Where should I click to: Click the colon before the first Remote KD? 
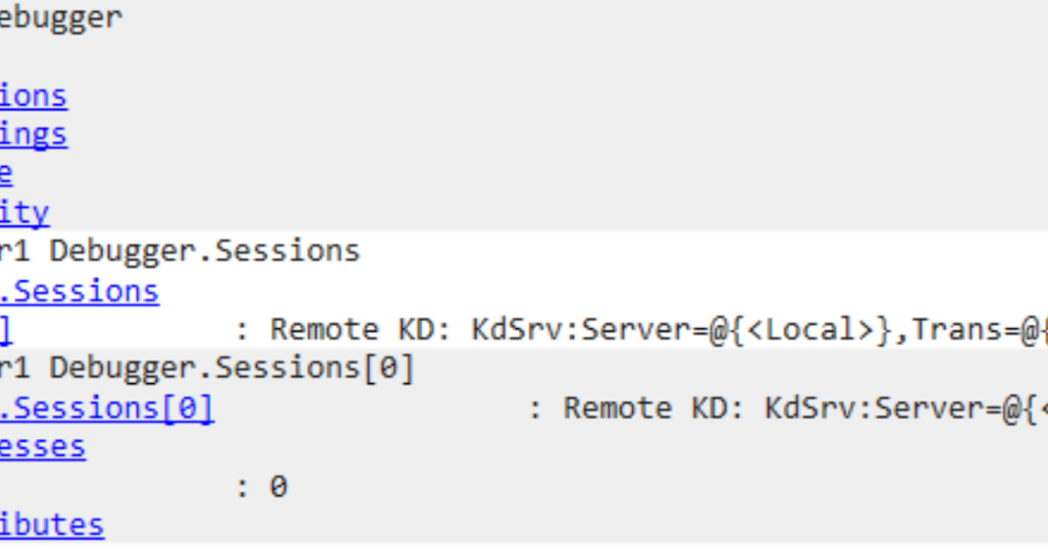tap(243, 332)
